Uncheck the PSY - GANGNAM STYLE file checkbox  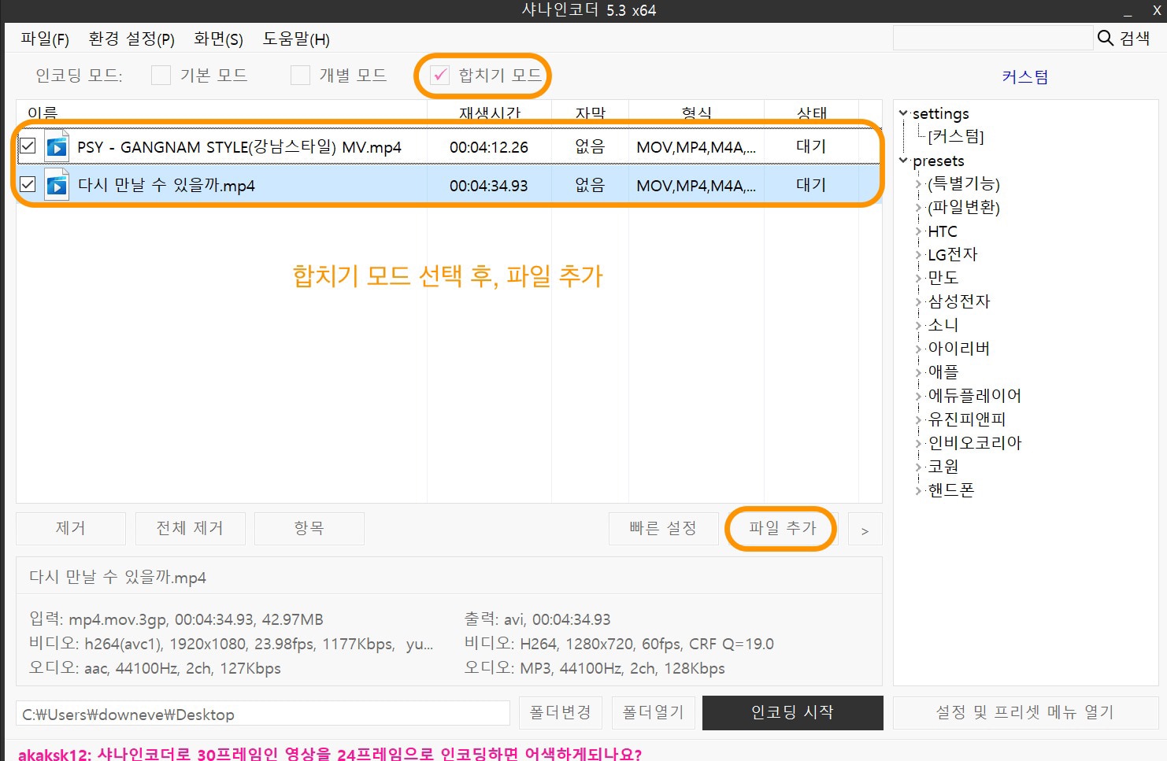(x=28, y=146)
